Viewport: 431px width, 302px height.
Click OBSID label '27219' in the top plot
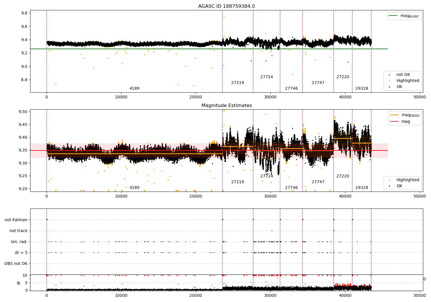click(x=238, y=83)
